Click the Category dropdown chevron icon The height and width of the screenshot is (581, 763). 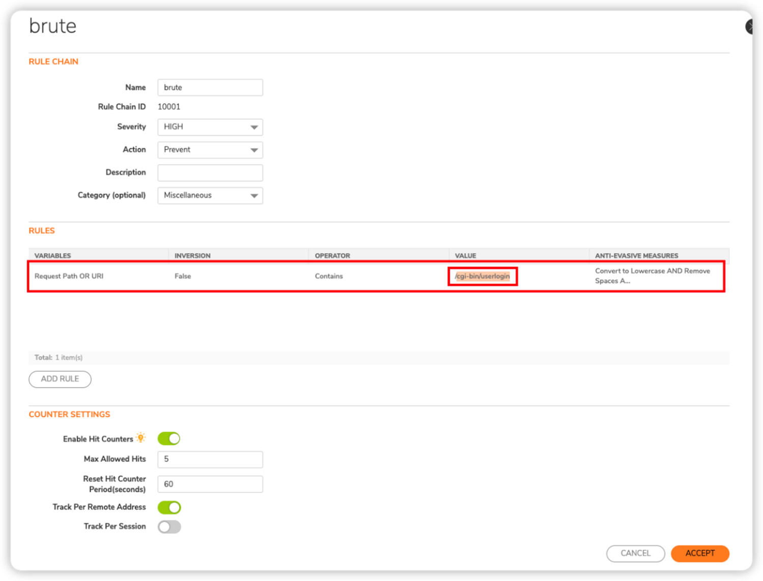click(254, 196)
